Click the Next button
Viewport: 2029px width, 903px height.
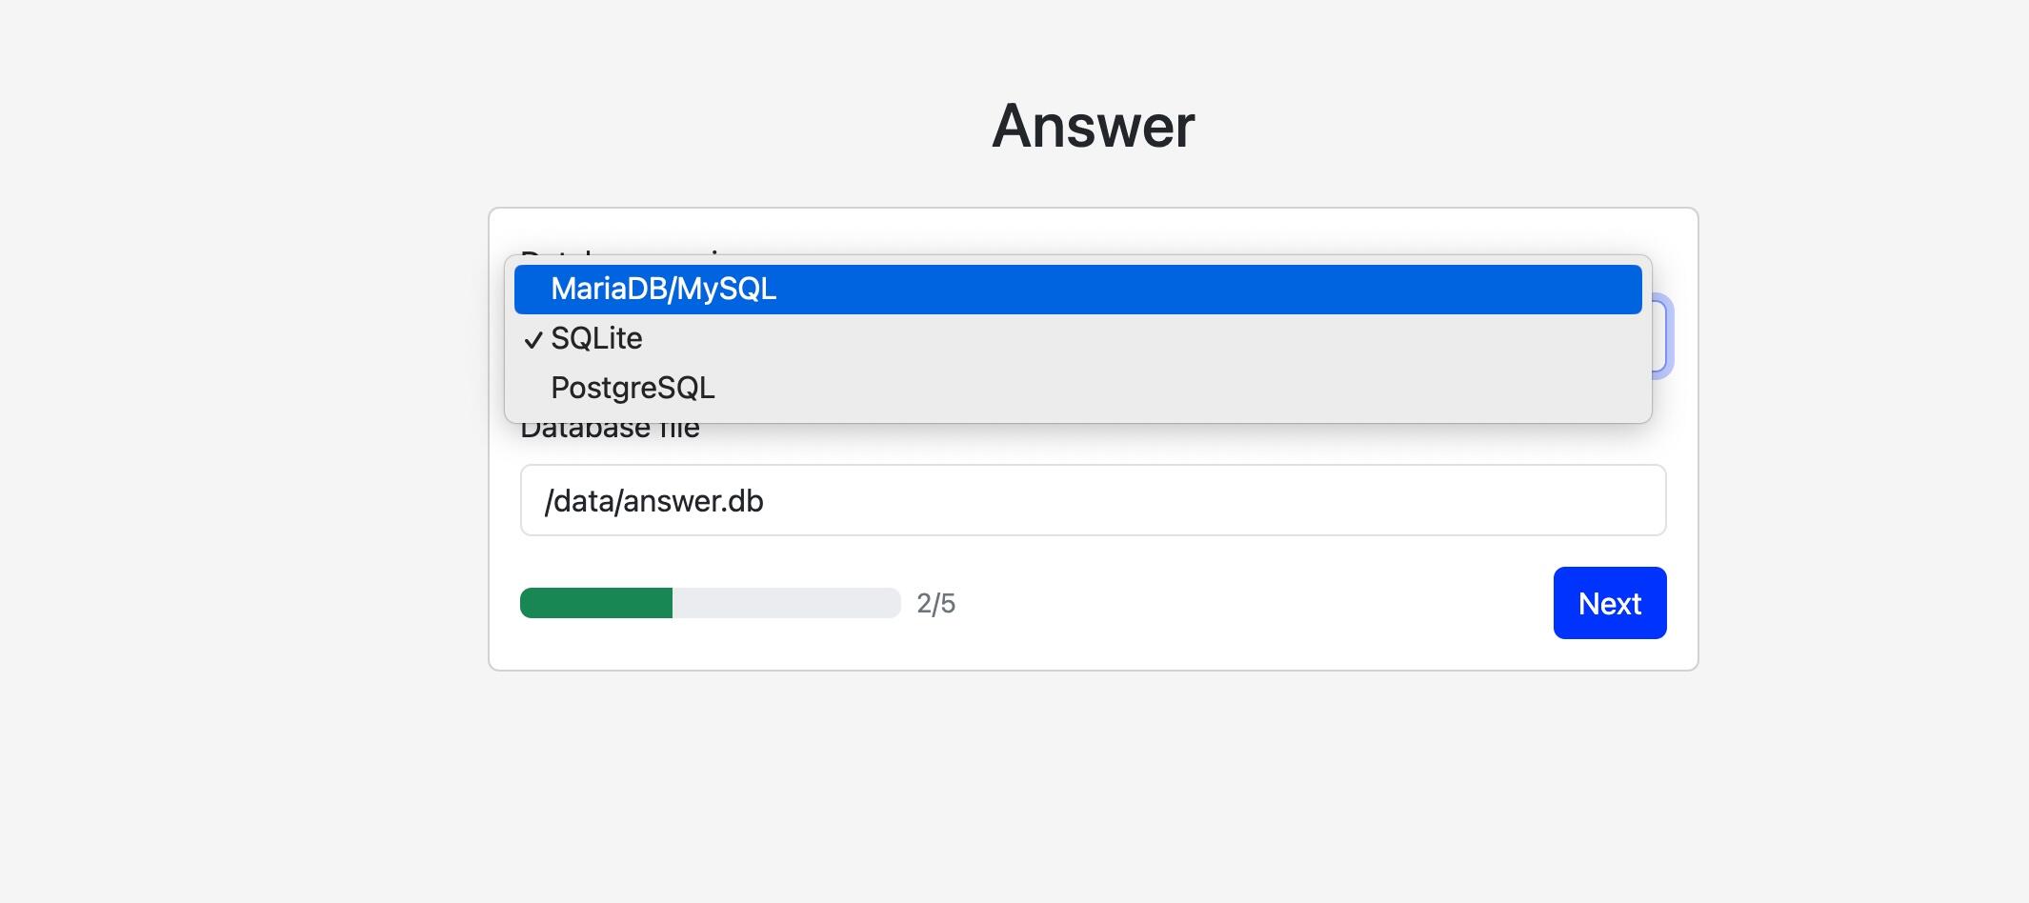tap(1609, 603)
